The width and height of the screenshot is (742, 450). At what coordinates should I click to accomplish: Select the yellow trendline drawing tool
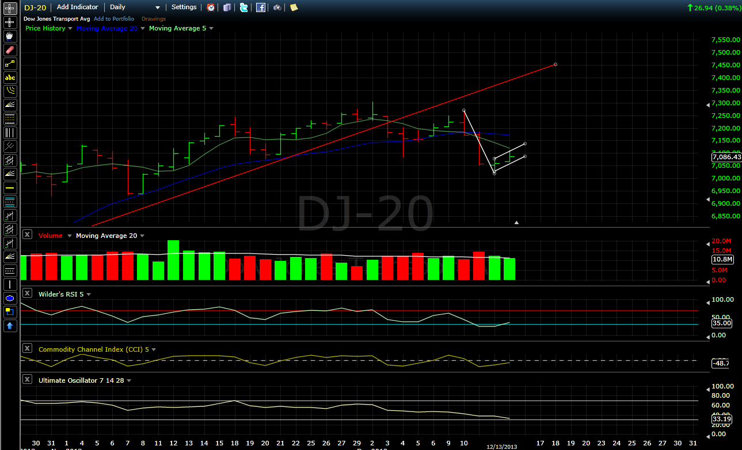[x=10, y=64]
